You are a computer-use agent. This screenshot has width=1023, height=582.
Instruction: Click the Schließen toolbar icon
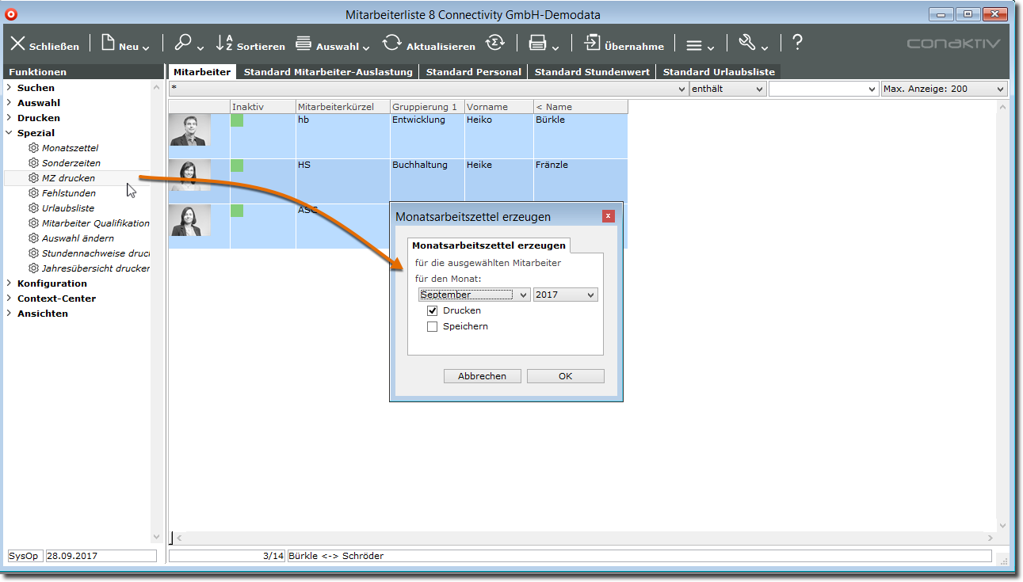point(17,44)
